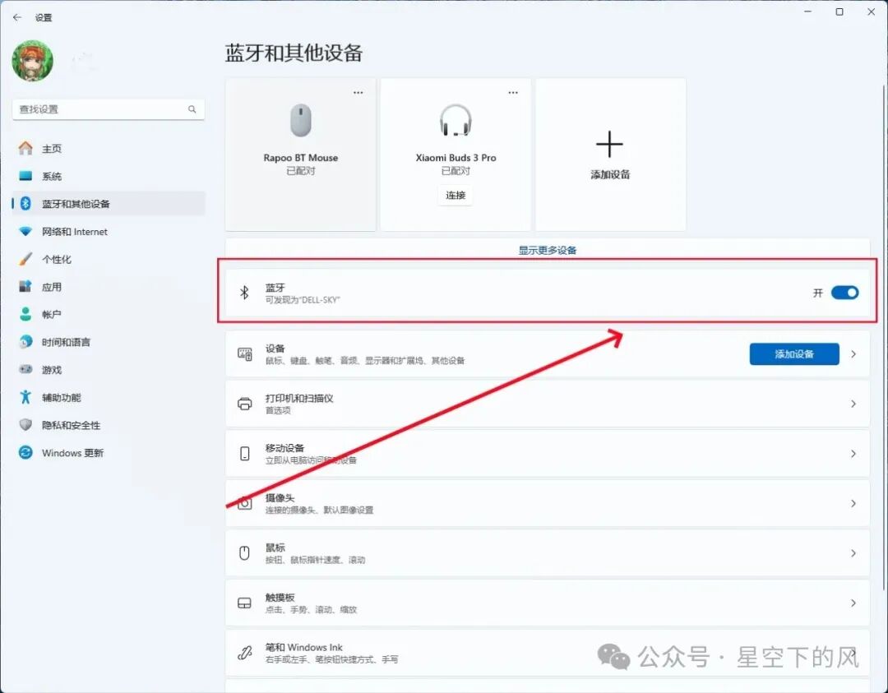Click the Rapoo BT Mouse device icon
Viewport: 888px width, 693px height.
301,120
